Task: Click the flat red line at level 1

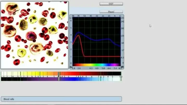Action: tap(103, 56)
